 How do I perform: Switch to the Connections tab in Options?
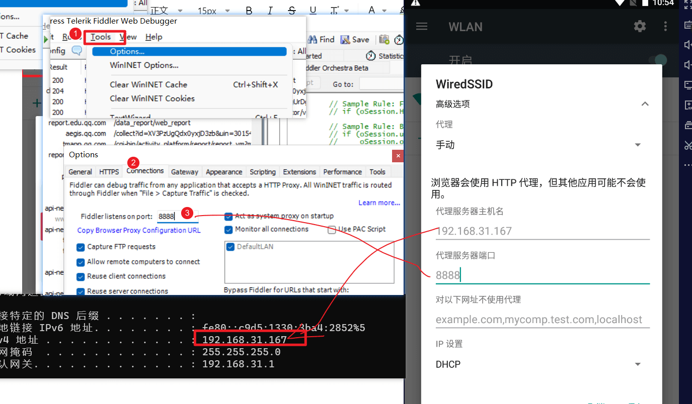[x=145, y=171]
